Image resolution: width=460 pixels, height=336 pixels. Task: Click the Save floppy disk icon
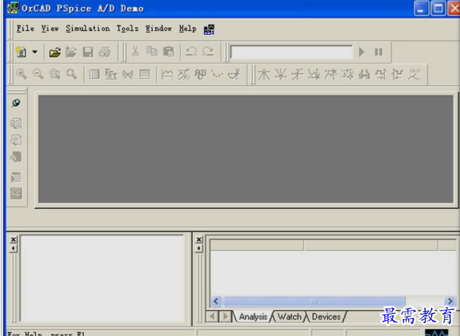(88, 52)
